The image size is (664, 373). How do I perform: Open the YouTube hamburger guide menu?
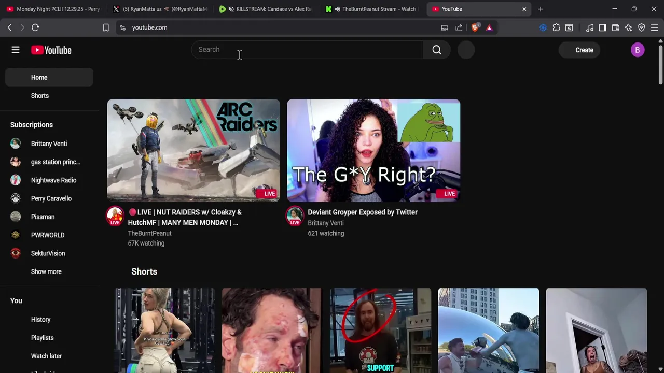tap(16, 50)
